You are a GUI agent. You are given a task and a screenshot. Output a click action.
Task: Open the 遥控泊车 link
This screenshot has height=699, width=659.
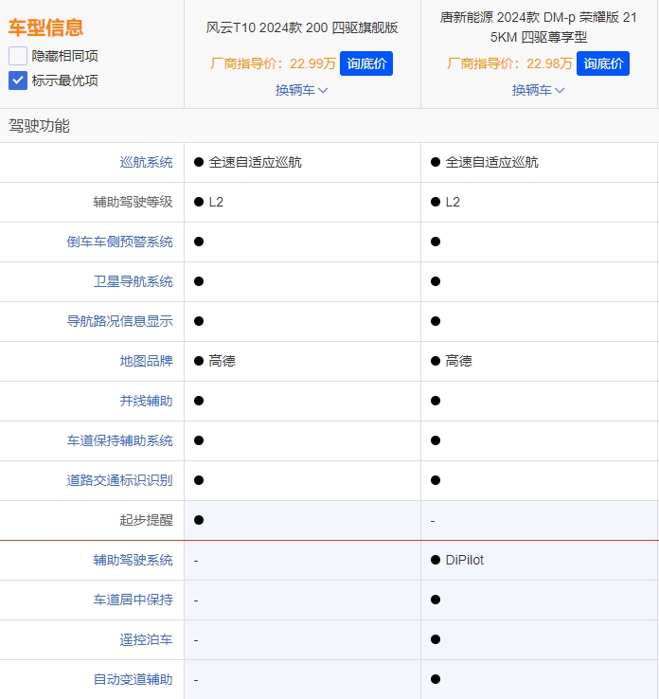click(x=146, y=639)
